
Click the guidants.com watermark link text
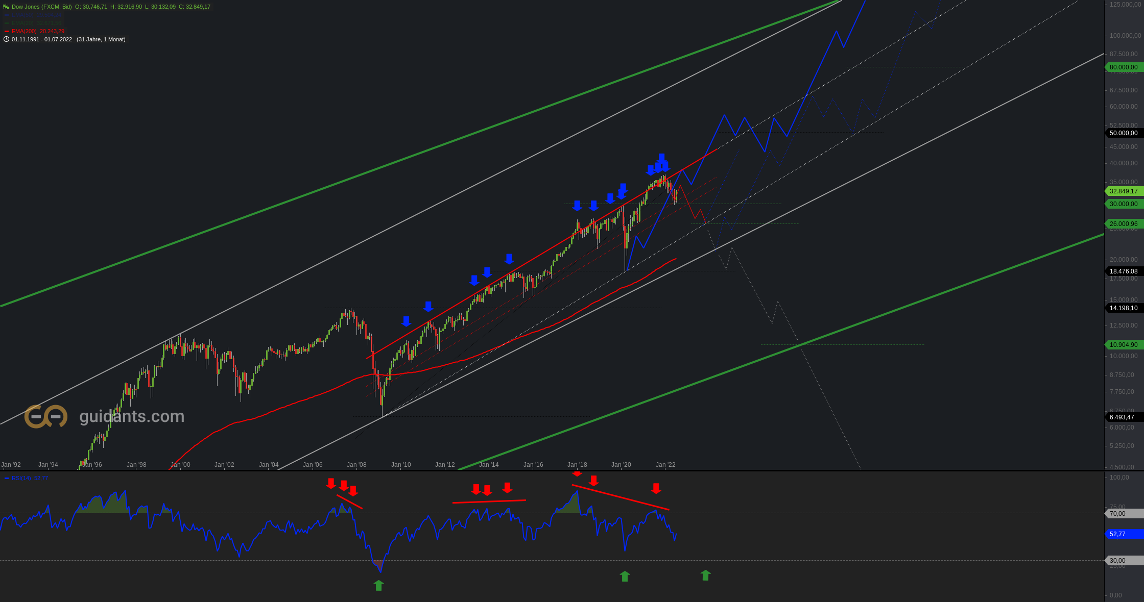pos(132,416)
